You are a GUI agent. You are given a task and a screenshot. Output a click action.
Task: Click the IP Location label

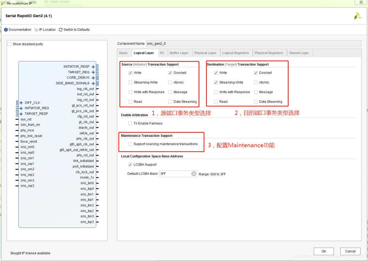[x=47, y=30]
